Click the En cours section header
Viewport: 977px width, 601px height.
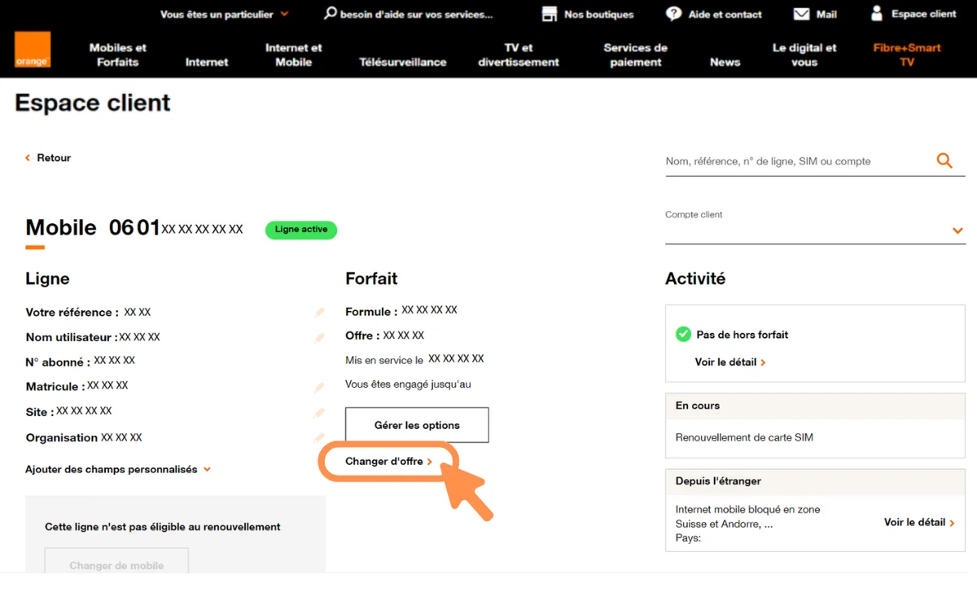tap(815, 406)
